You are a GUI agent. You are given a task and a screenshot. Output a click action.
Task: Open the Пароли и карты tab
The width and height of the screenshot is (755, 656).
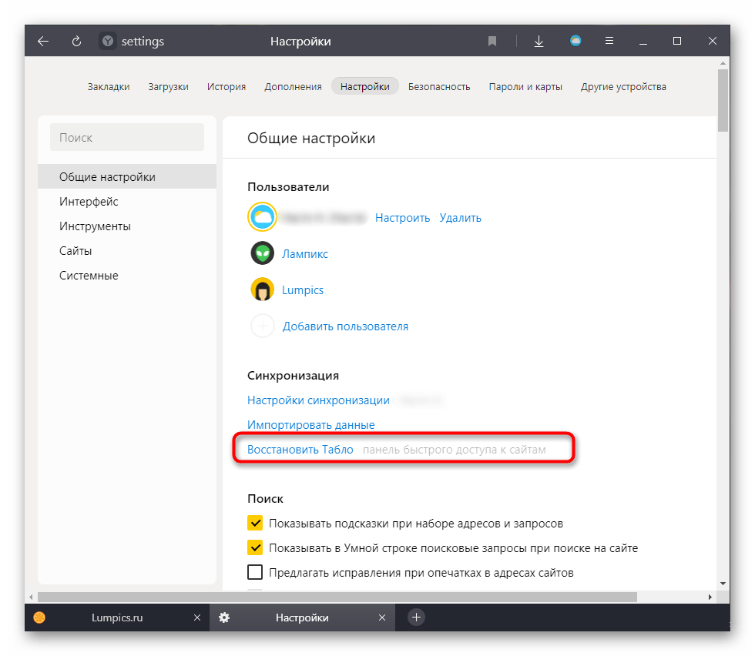click(525, 86)
